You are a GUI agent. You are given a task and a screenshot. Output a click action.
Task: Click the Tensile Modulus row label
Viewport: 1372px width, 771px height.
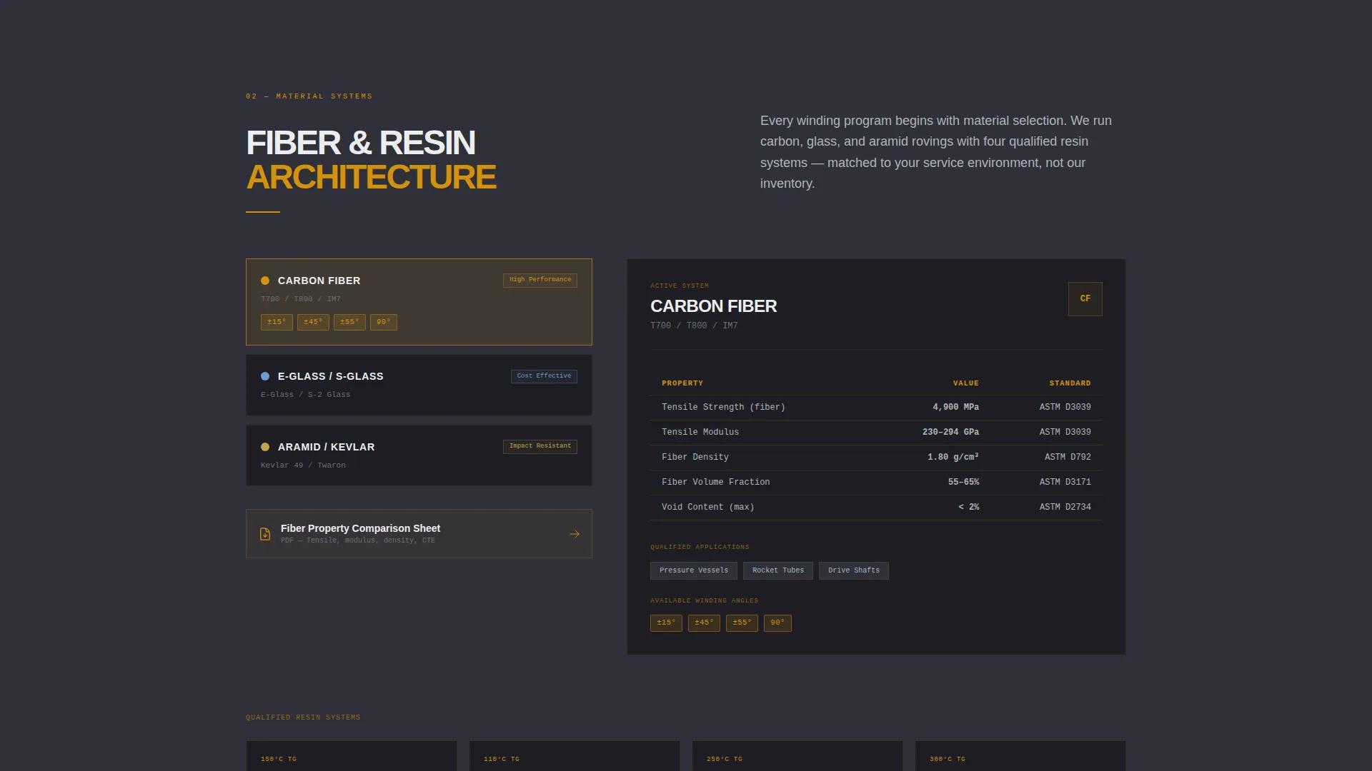pos(700,432)
